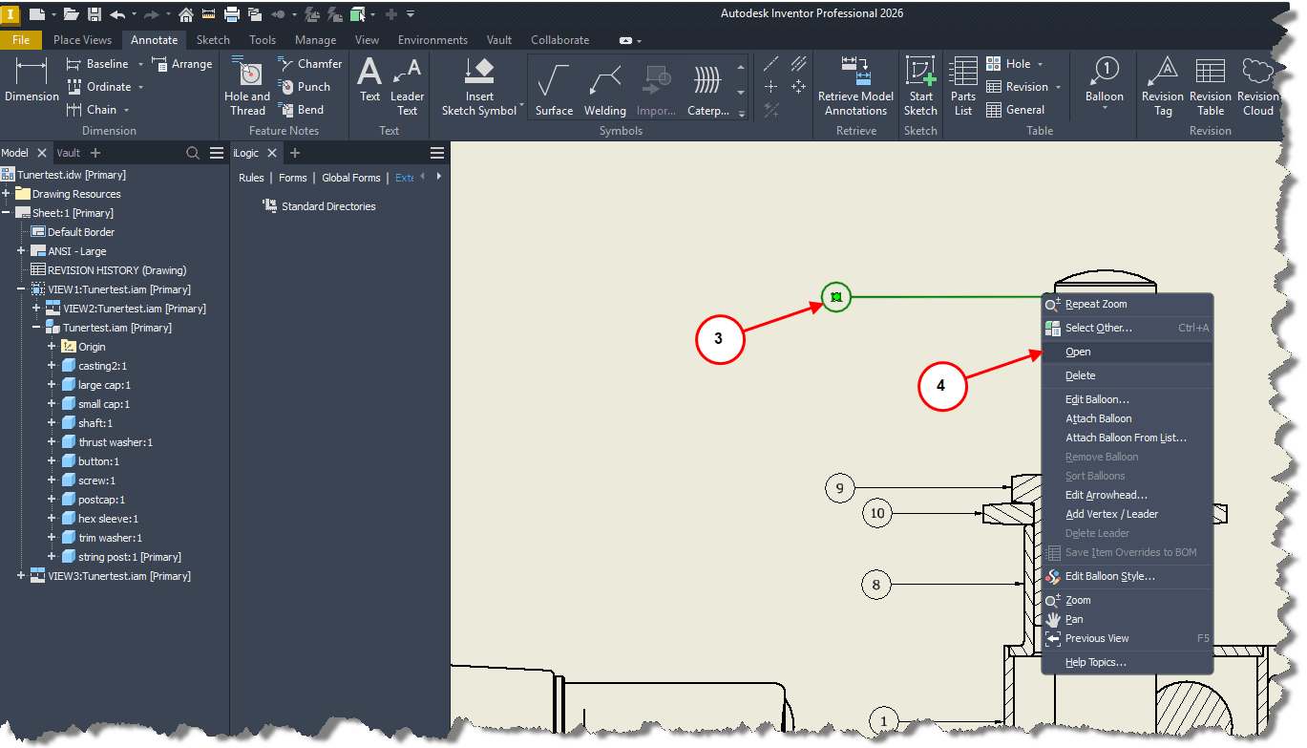Image resolution: width=1307 pixels, height=748 pixels.
Task: Expand the casting2:1 tree node
Action: [52, 366]
